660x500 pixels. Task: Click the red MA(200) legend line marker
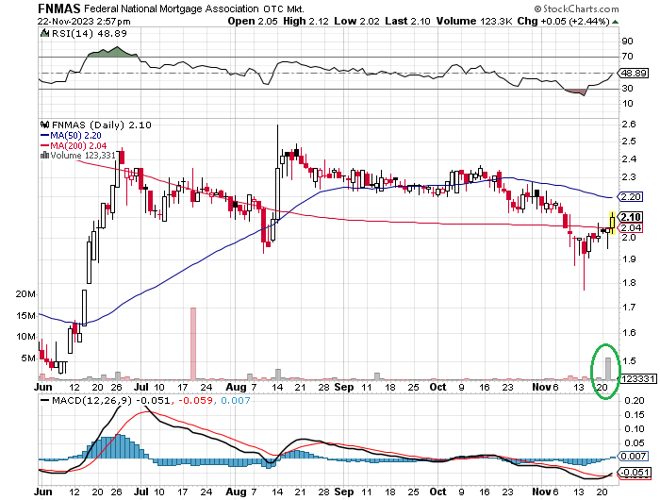pos(44,145)
